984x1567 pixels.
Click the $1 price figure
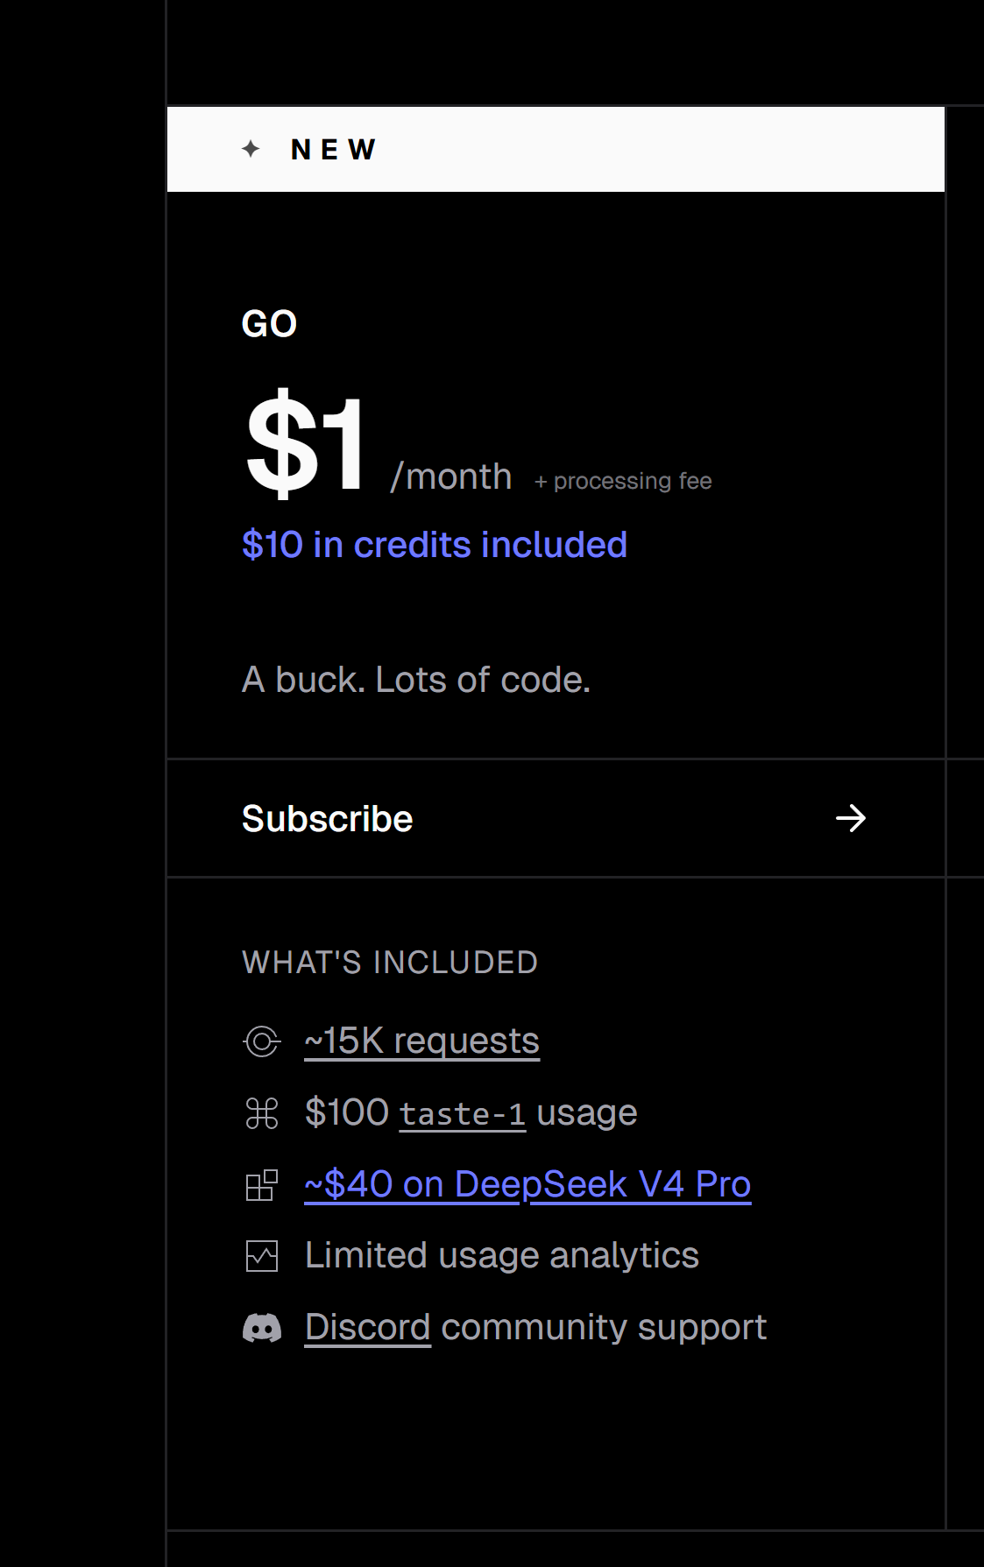pos(305,444)
